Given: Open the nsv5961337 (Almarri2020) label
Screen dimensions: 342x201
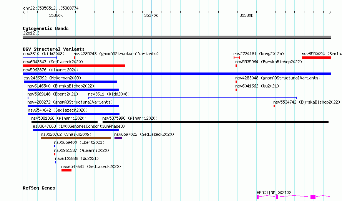Looking at the screenshot, I should tap(81, 150).
